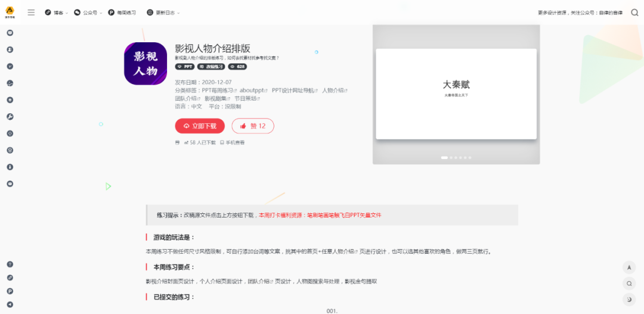Click the site logo at top left
The width and height of the screenshot is (644, 314).
click(10, 13)
